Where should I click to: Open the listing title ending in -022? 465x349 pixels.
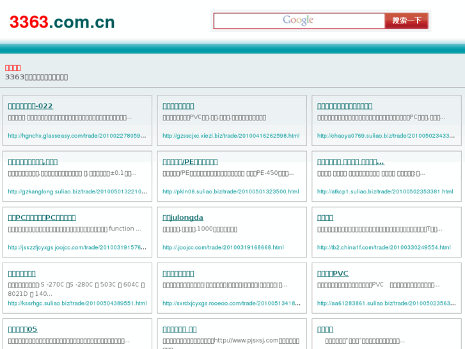click(30, 106)
